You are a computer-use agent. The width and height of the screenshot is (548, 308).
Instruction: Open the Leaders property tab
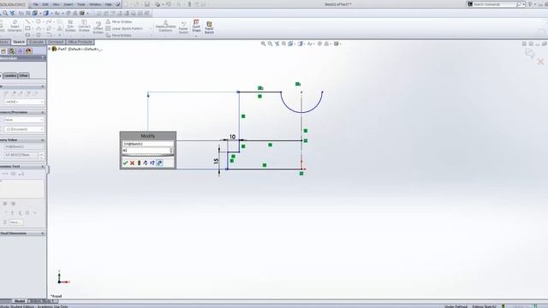(x=10, y=75)
